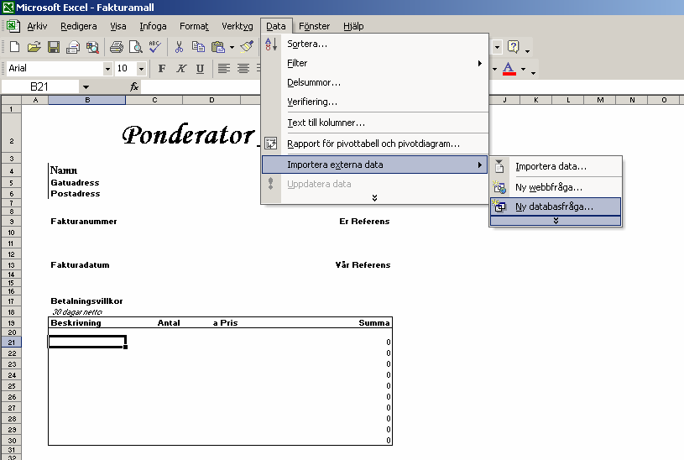The width and height of the screenshot is (684, 460).
Task: Expand the Data menu chevron
Action: tap(374, 198)
